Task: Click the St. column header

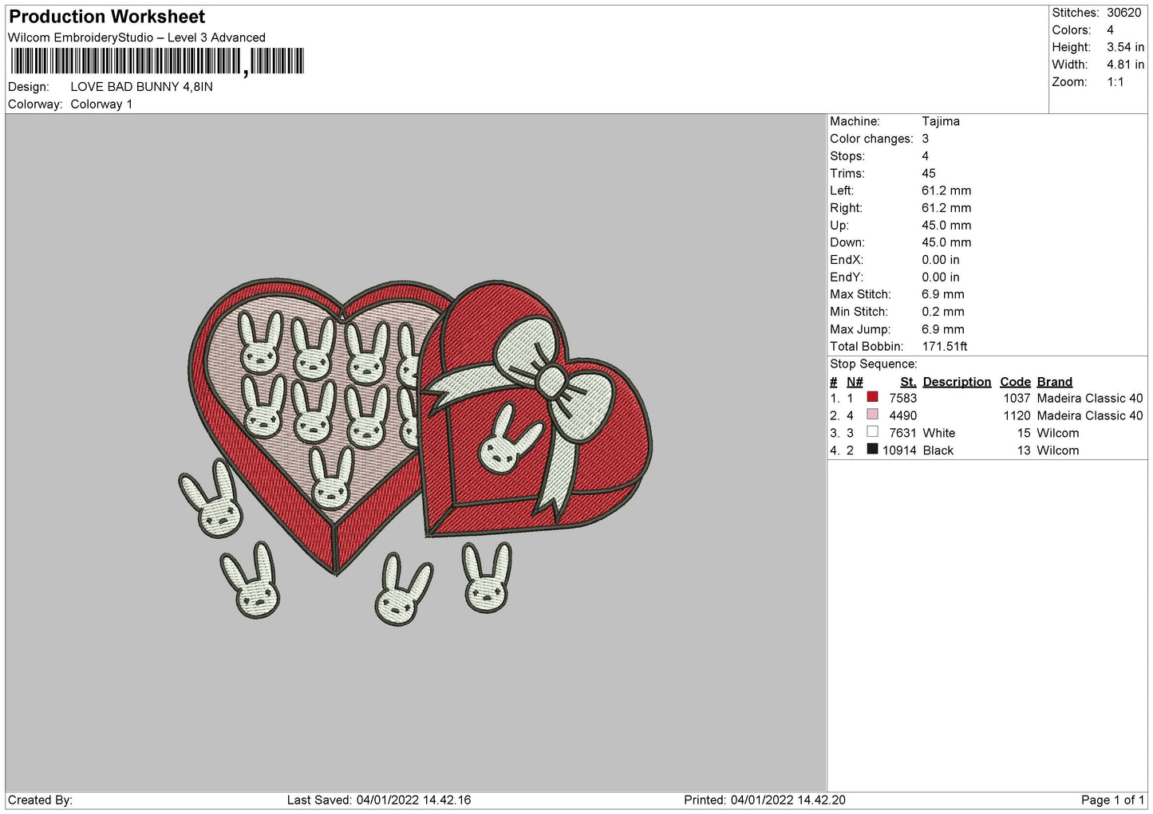Action: (x=908, y=382)
